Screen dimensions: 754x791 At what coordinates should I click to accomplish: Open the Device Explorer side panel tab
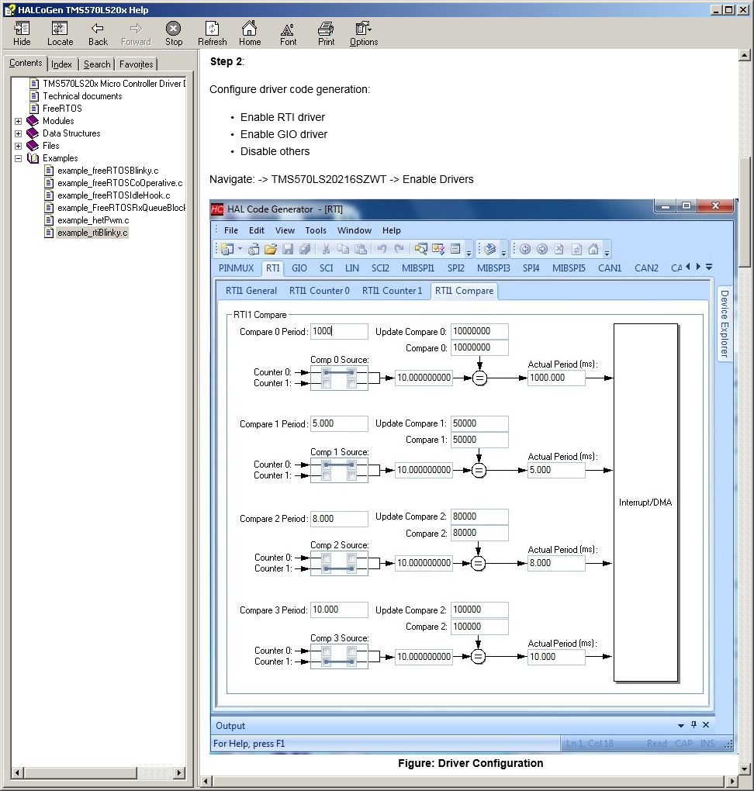click(725, 323)
